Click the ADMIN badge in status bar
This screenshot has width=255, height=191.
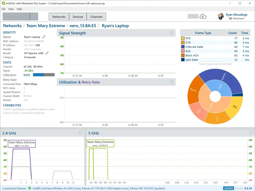tap(229, 188)
